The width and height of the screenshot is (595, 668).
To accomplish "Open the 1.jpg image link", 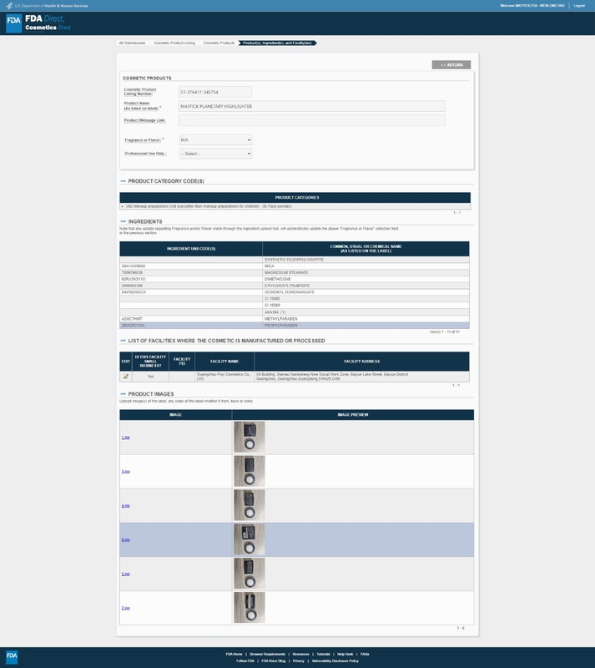I will (x=125, y=438).
